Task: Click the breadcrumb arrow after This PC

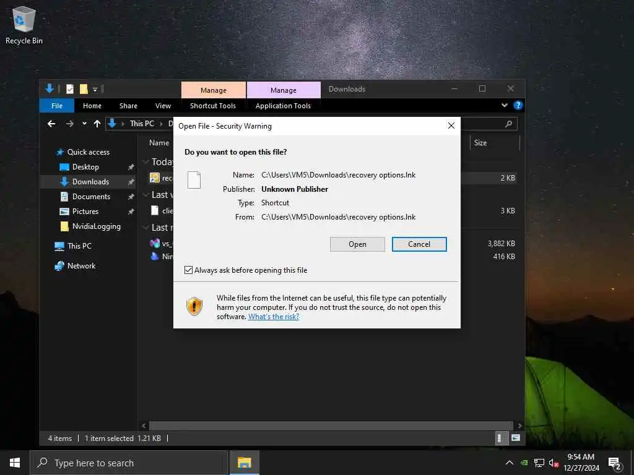Action: click(161, 124)
